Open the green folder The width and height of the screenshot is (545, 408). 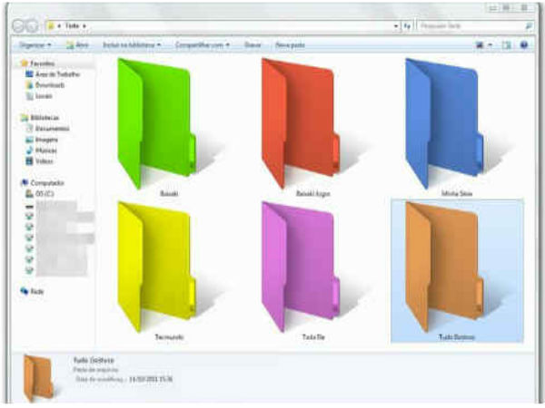156,122
